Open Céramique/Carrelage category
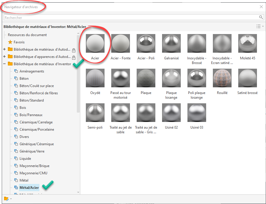This screenshot has width=266, height=204. coord(36,122)
